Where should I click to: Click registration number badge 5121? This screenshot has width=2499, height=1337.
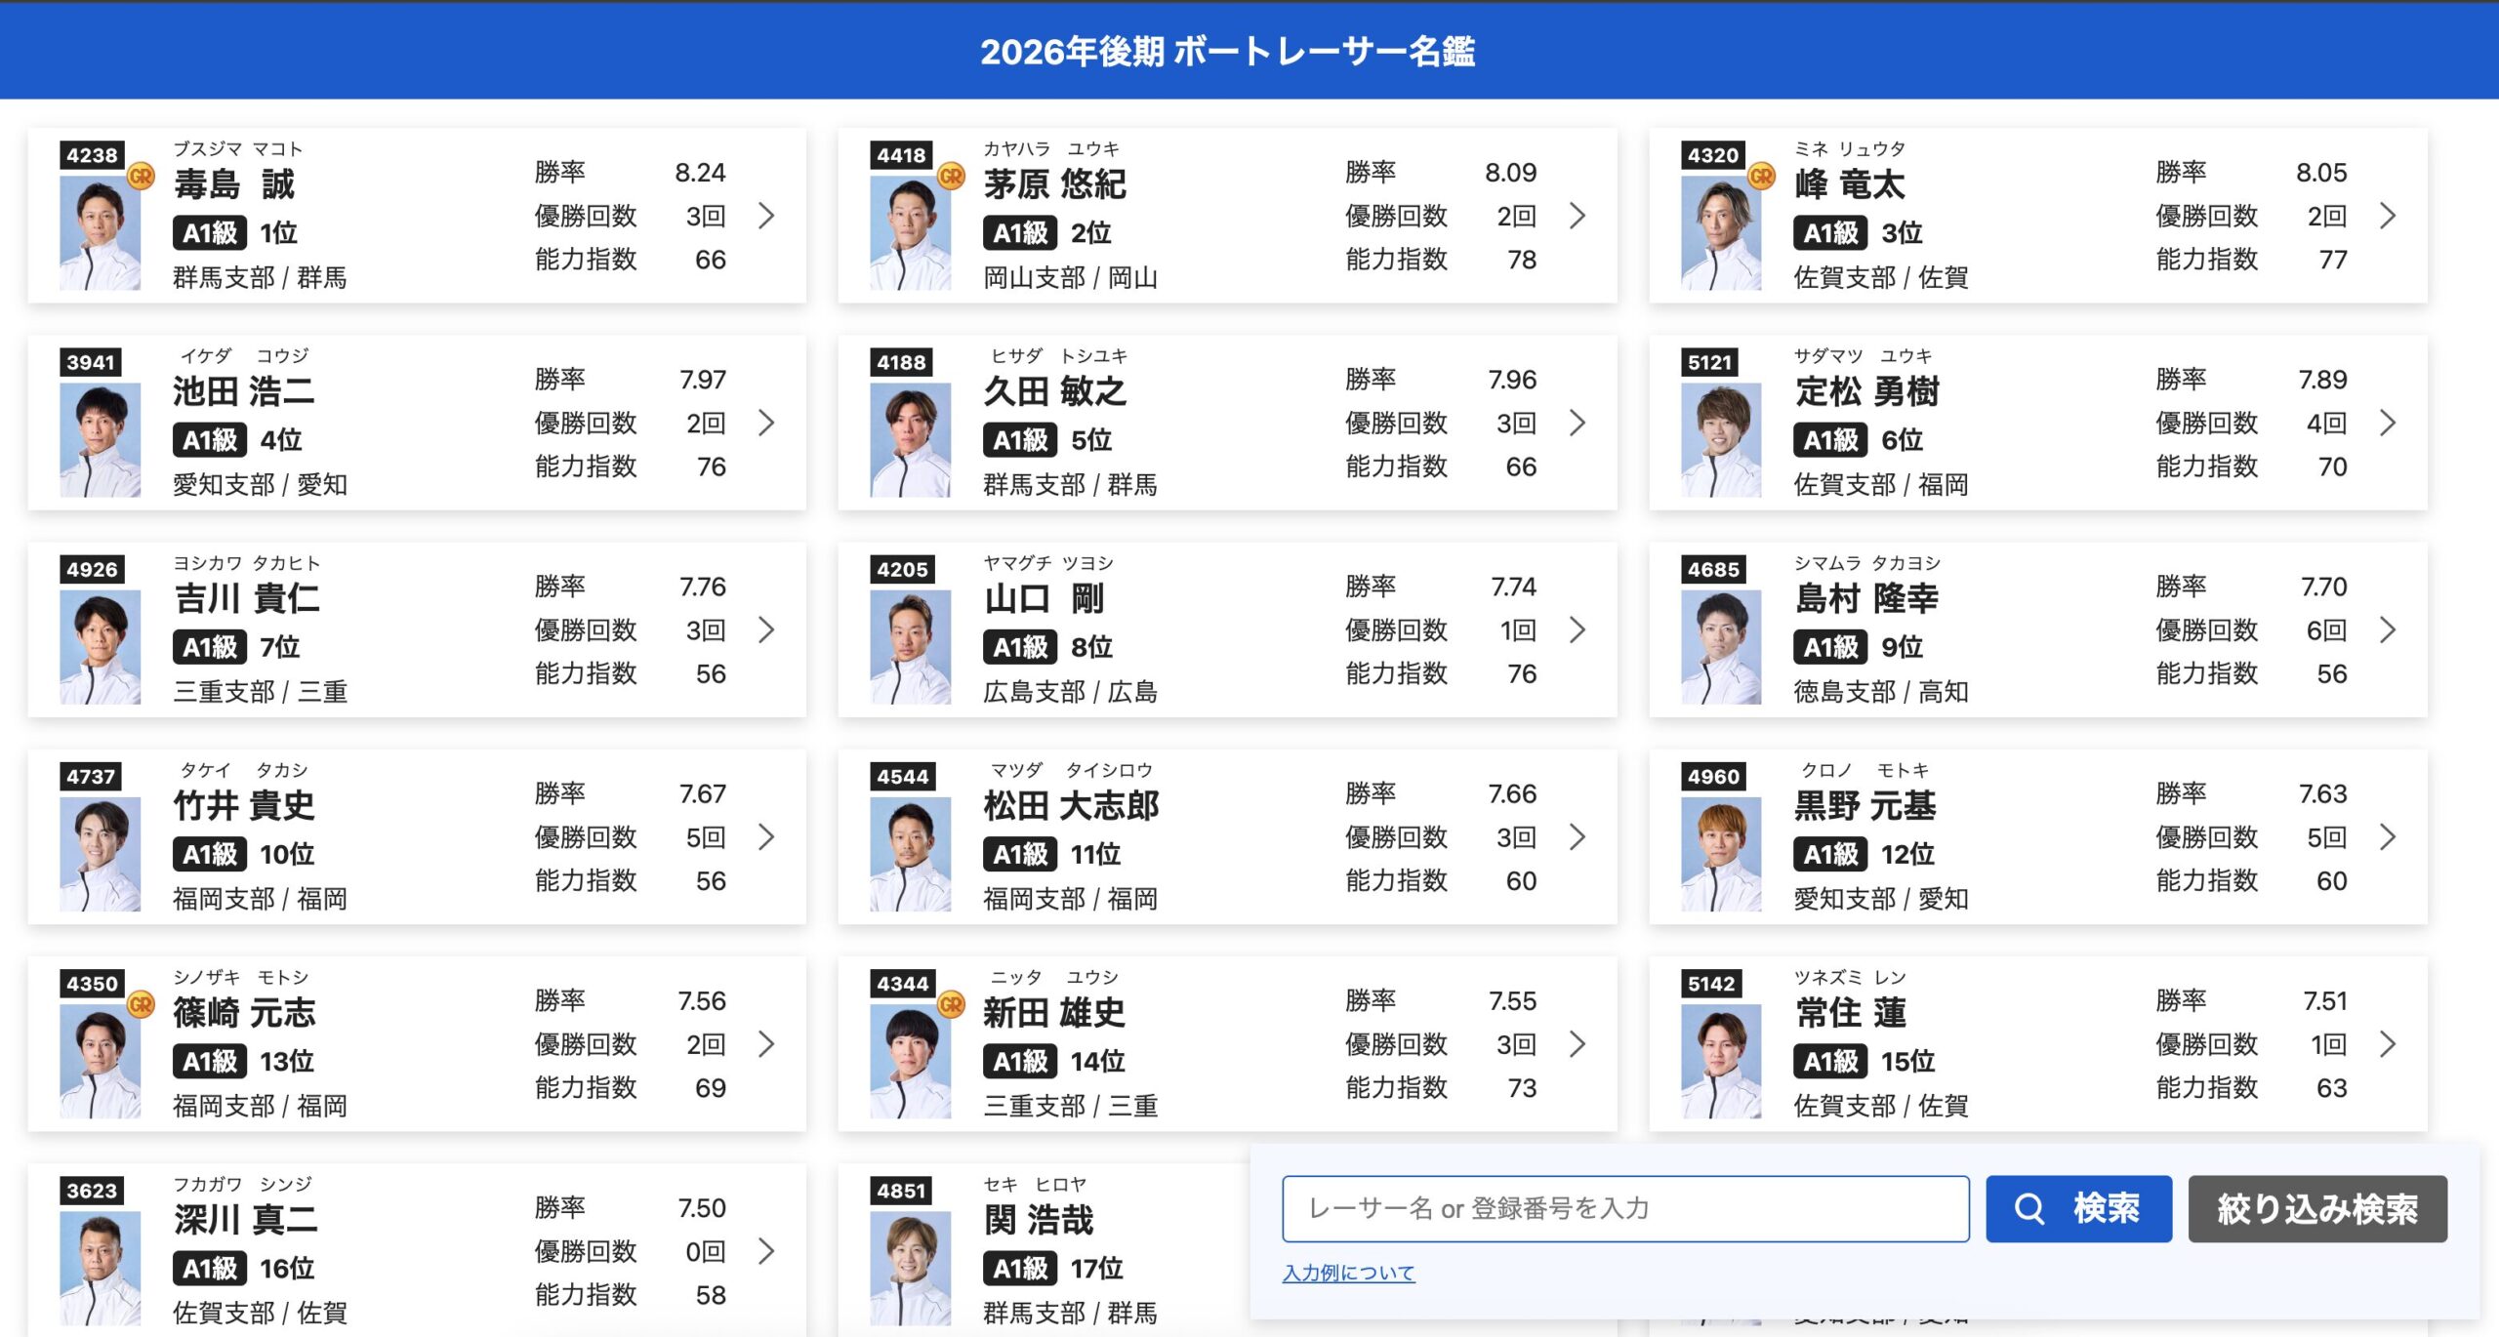pyautogui.click(x=1710, y=362)
